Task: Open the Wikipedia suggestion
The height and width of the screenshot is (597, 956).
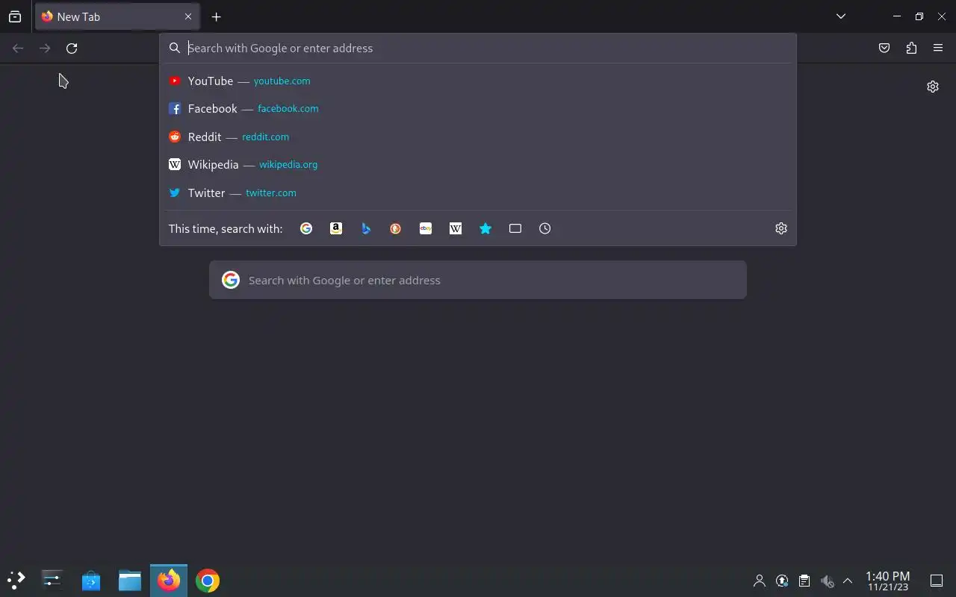Action: click(x=478, y=164)
